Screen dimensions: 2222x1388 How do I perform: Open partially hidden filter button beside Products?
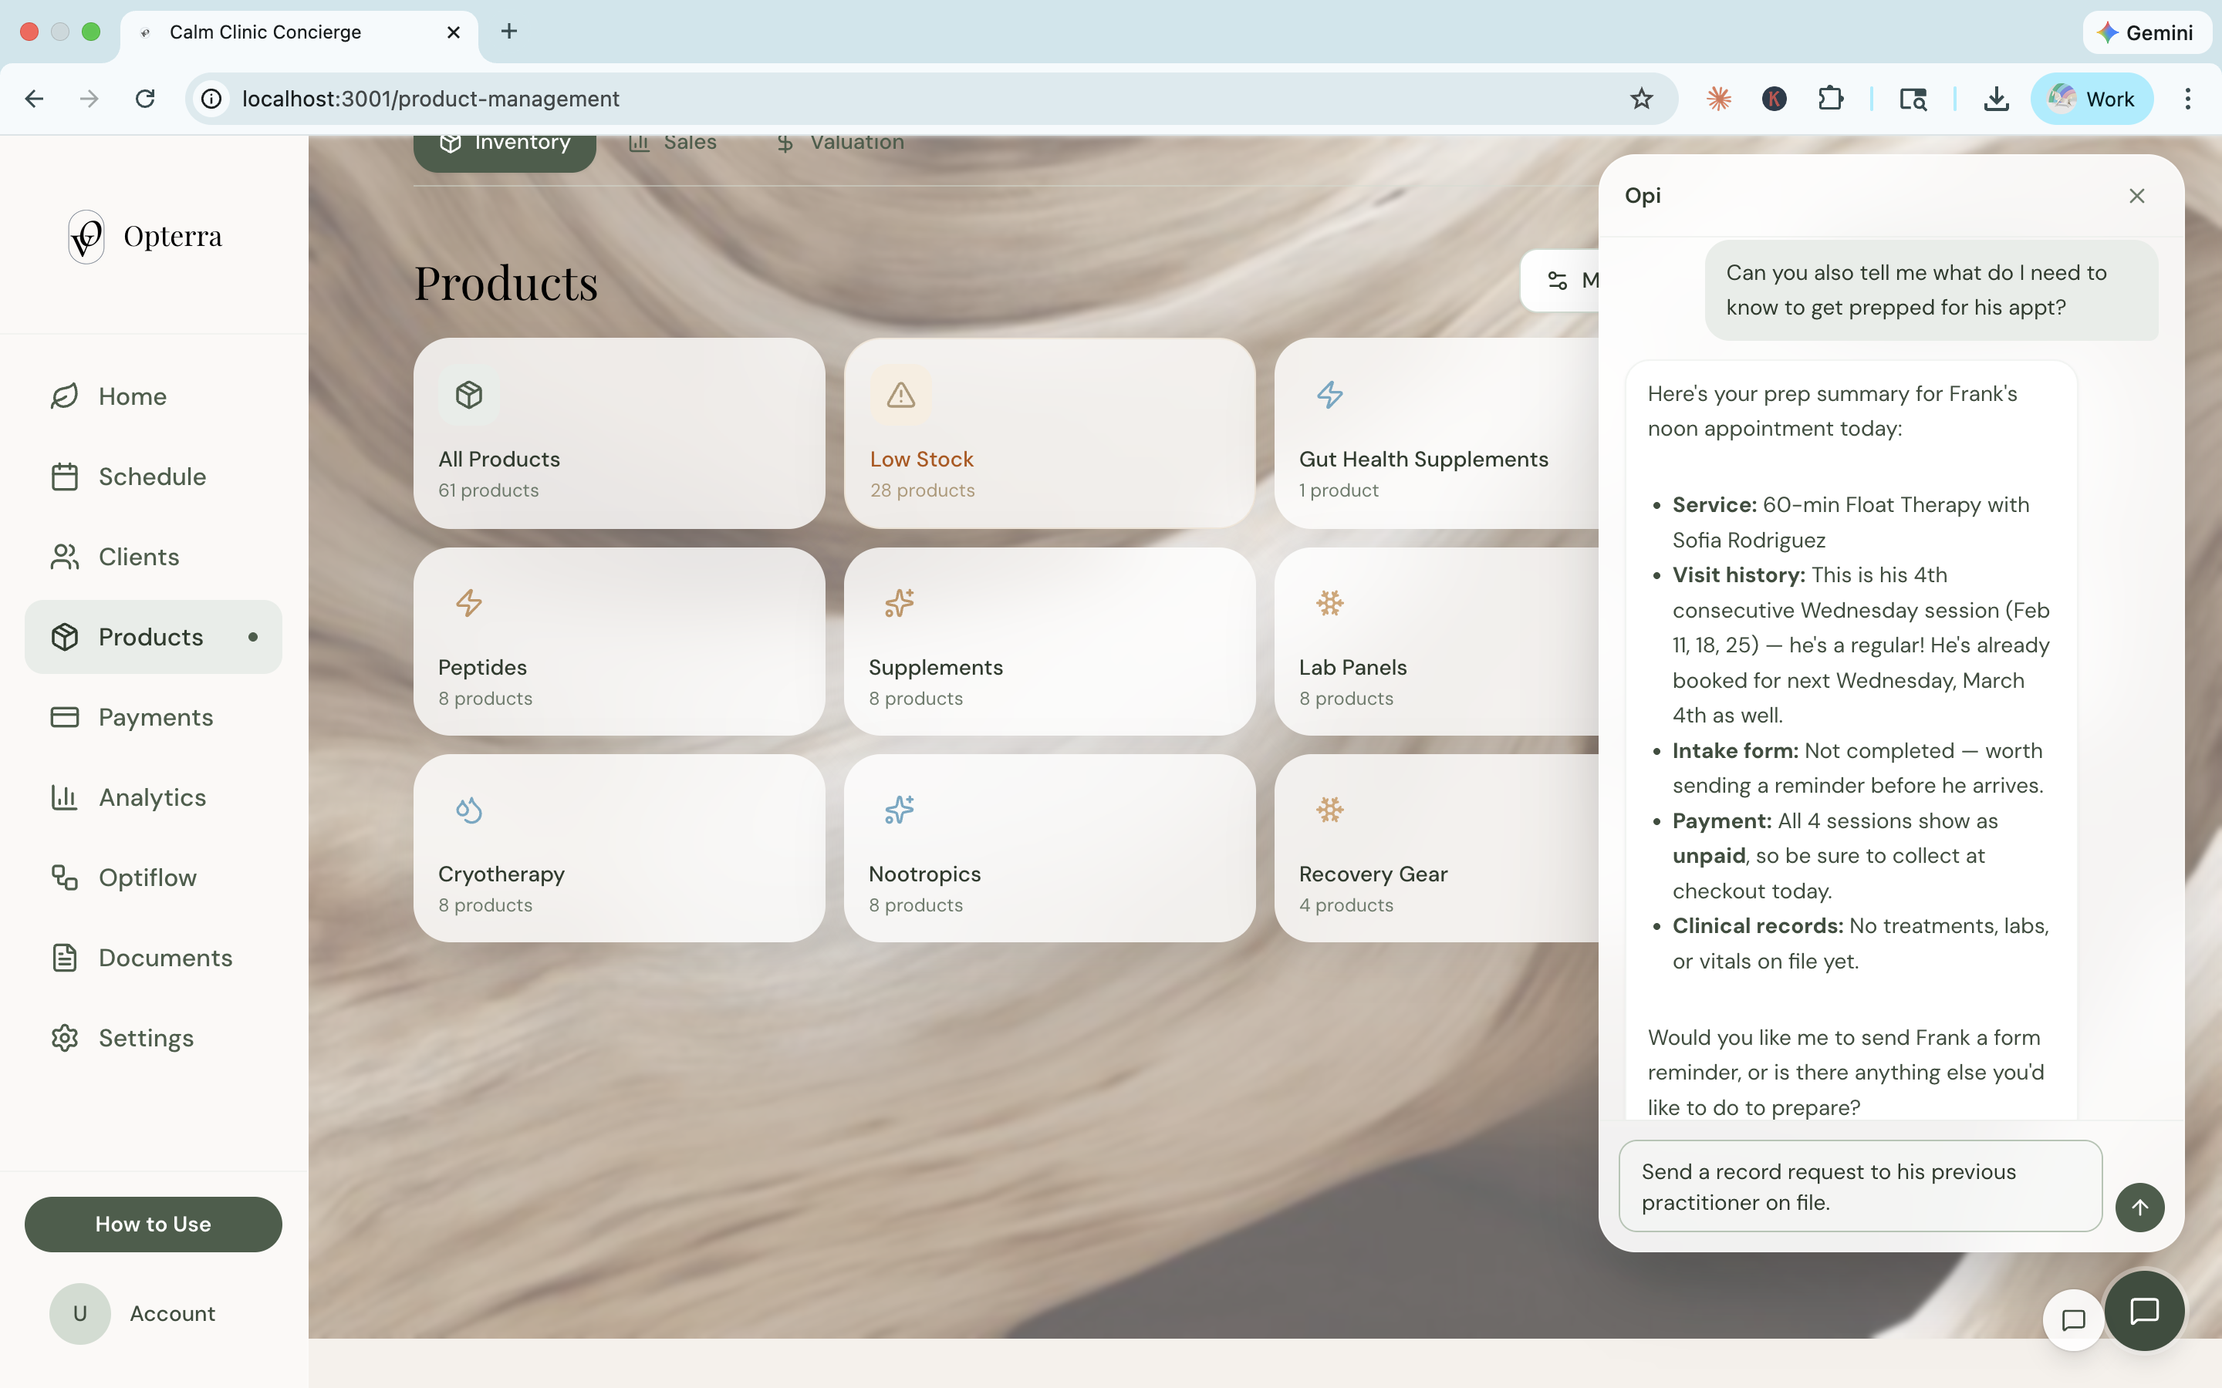(x=1561, y=280)
